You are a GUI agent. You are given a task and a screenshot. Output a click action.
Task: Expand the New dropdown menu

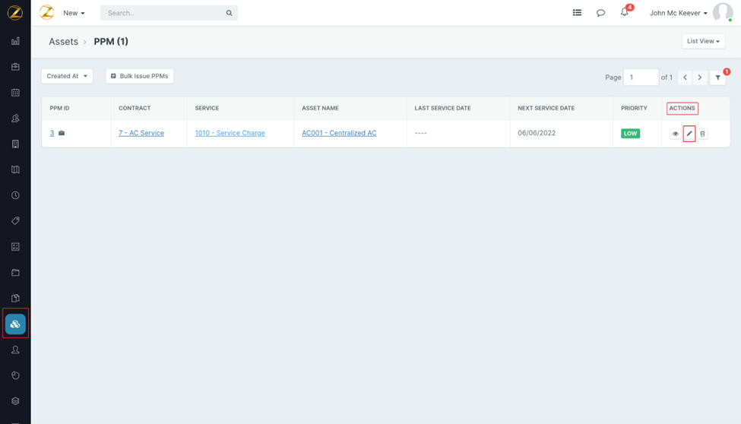pos(74,13)
